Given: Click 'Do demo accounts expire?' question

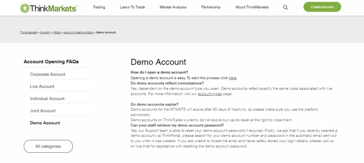Looking at the screenshot, I should pyautogui.click(x=155, y=104).
